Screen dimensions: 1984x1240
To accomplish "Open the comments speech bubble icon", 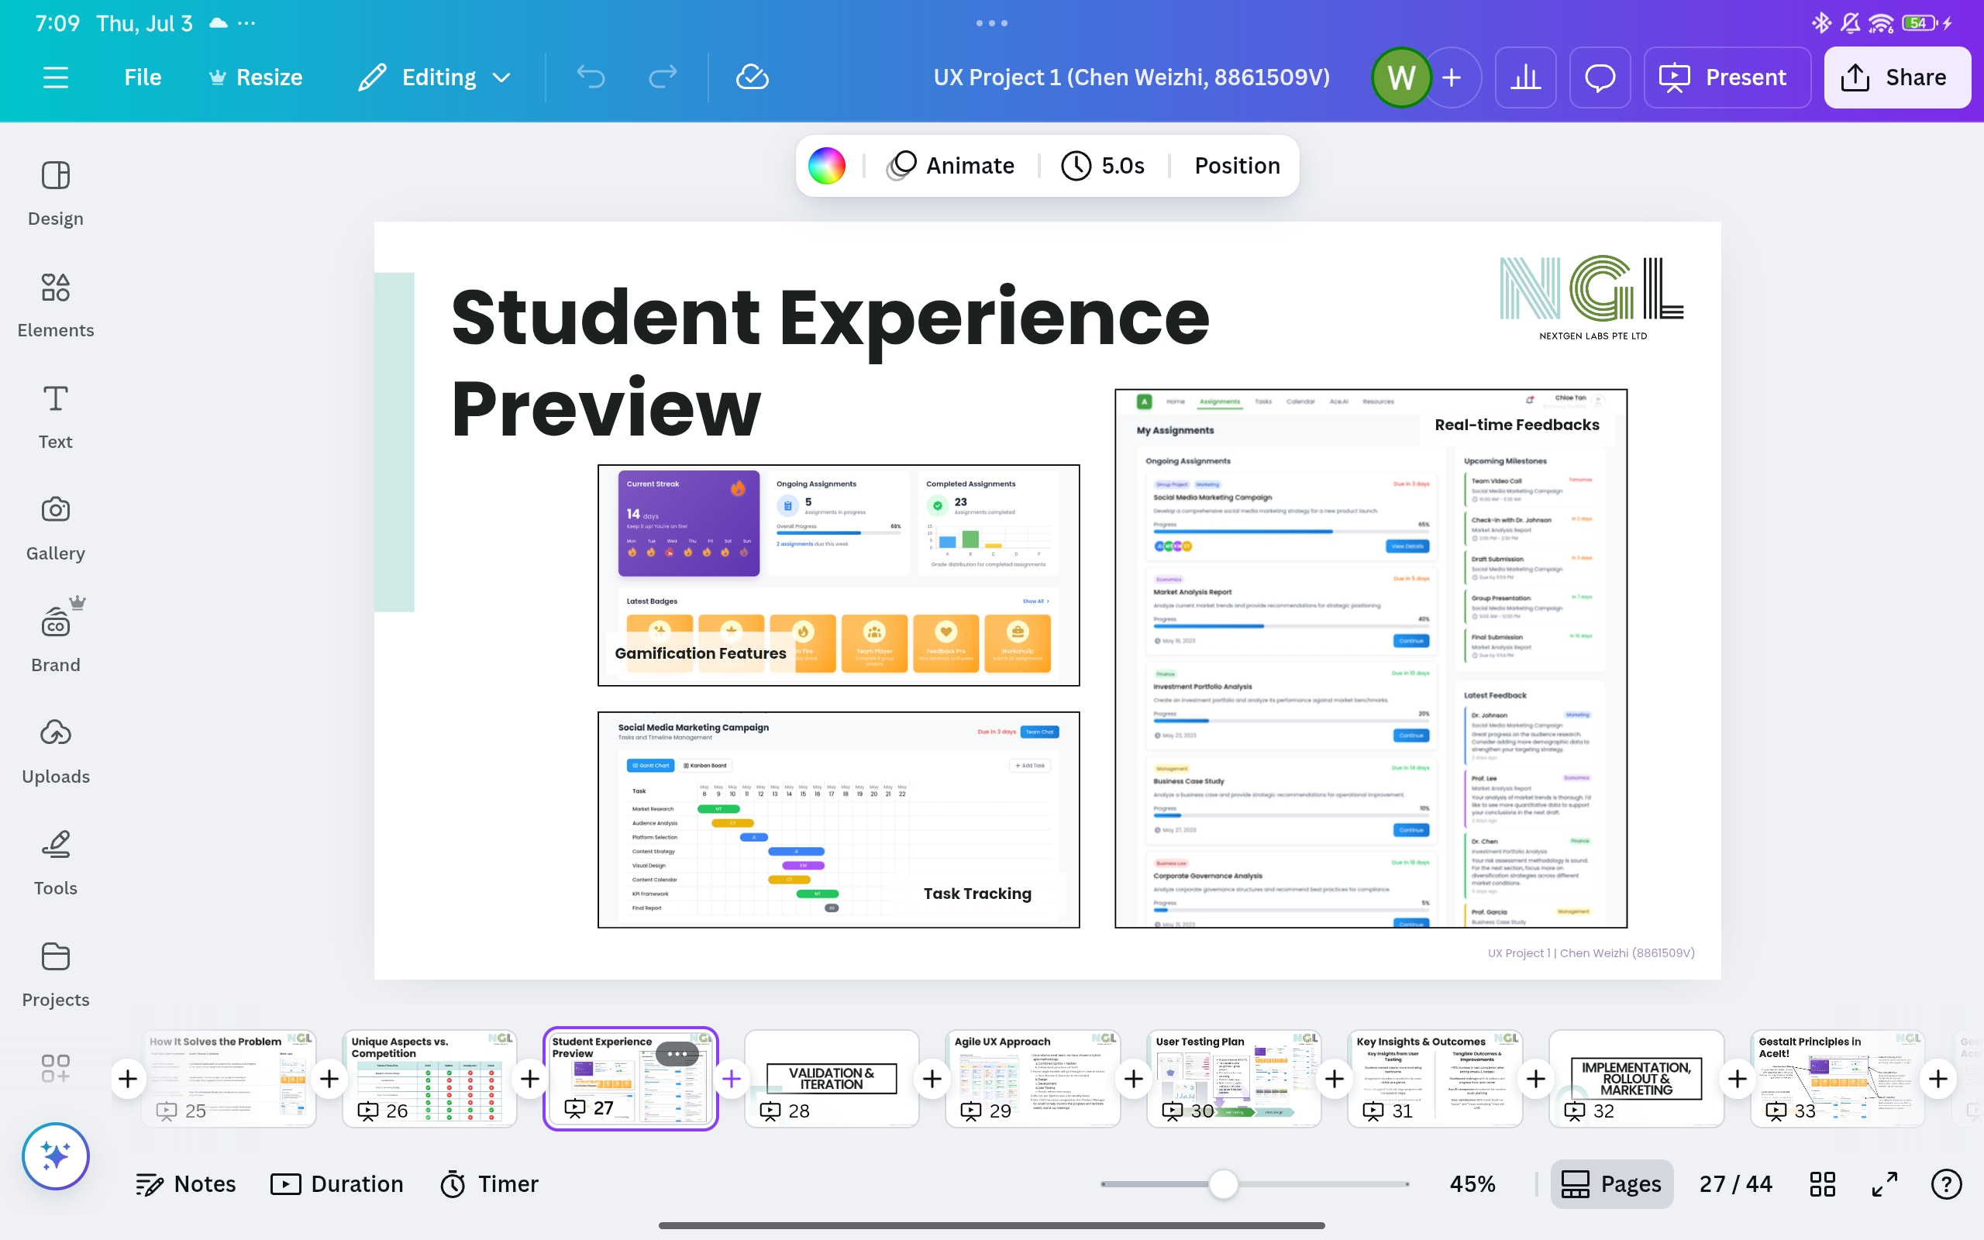I will [x=1600, y=77].
